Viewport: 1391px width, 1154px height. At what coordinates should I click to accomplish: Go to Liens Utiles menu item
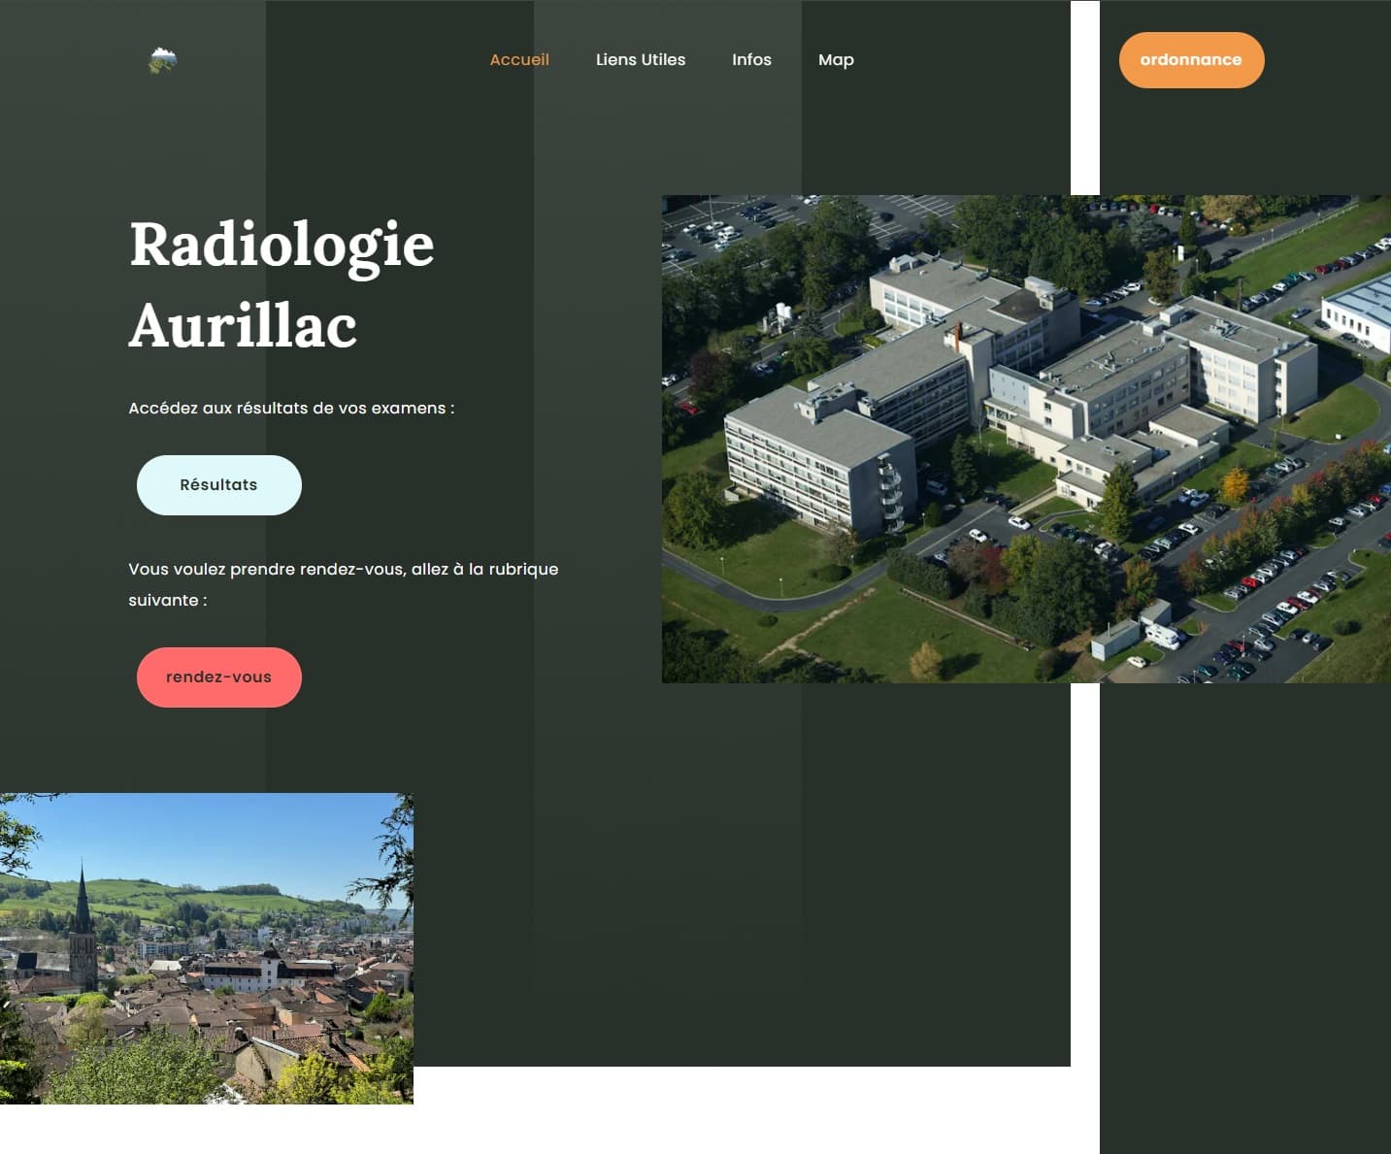pyautogui.click(x=641, y=60)
